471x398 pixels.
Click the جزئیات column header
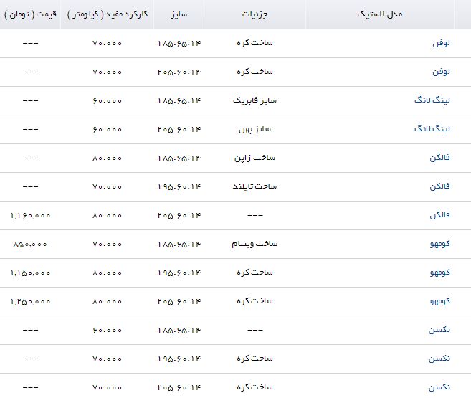click(x=254, y=14)
